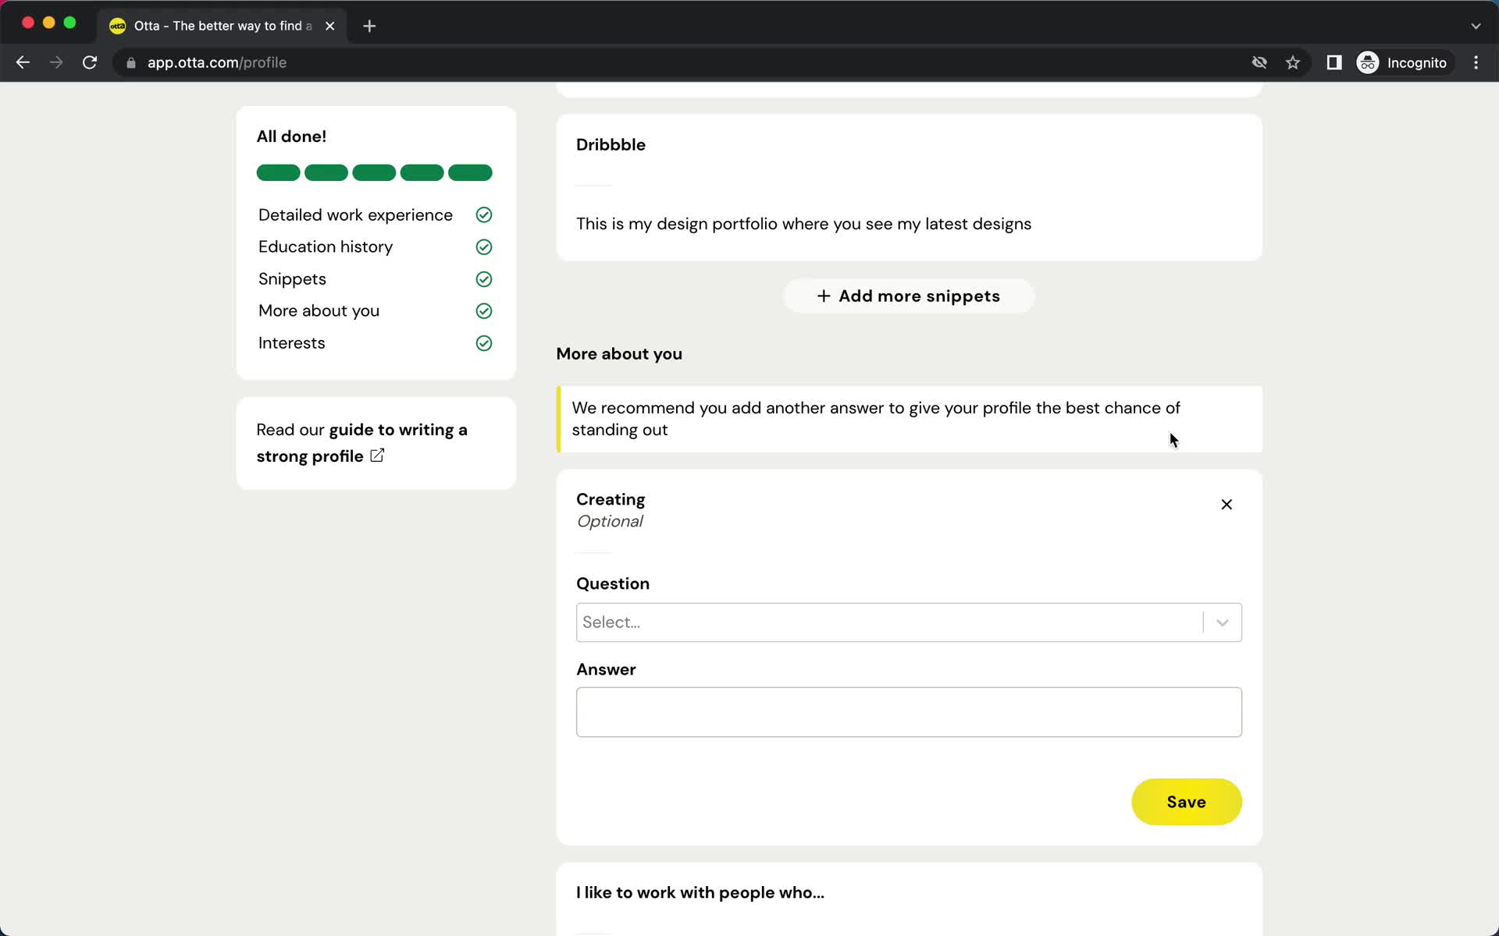The image size is (1499, 936).
Task: Click Add more snippets button
Action: coord(909,296)
